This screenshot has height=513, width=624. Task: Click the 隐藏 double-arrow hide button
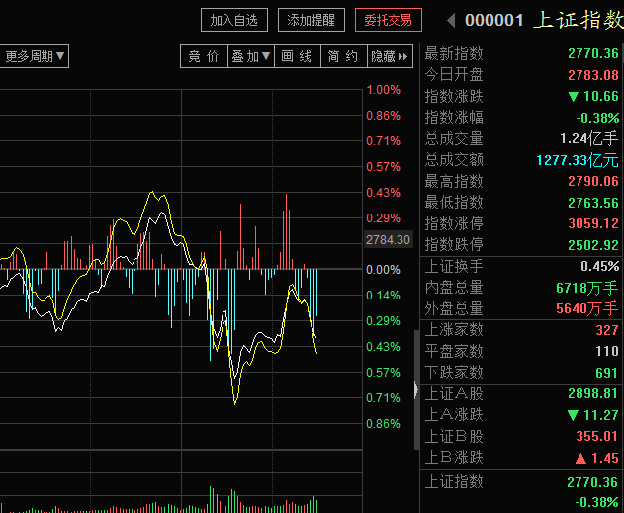tap(390, 56)
